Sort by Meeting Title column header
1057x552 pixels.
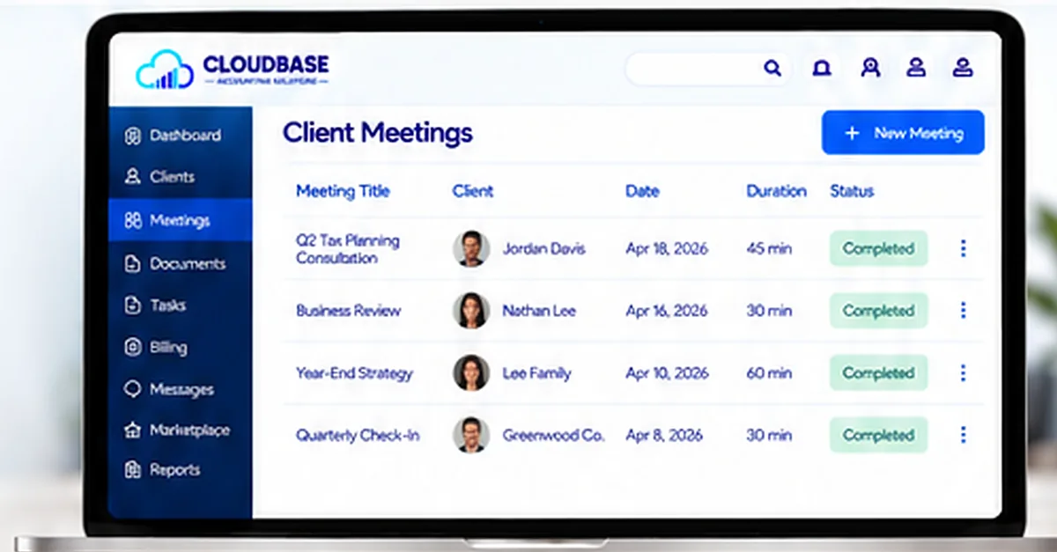343,191
